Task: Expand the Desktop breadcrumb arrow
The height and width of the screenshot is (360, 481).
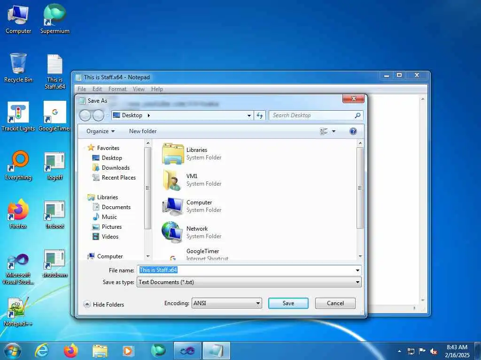Action: pyautogui.click(x=149, y=115)
